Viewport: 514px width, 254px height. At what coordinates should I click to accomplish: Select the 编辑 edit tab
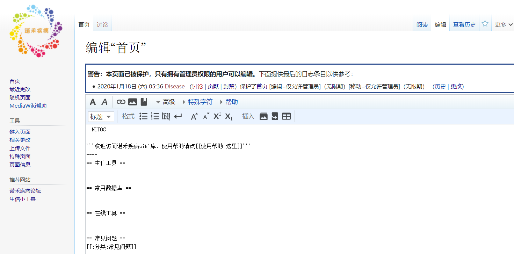point(440,24)
